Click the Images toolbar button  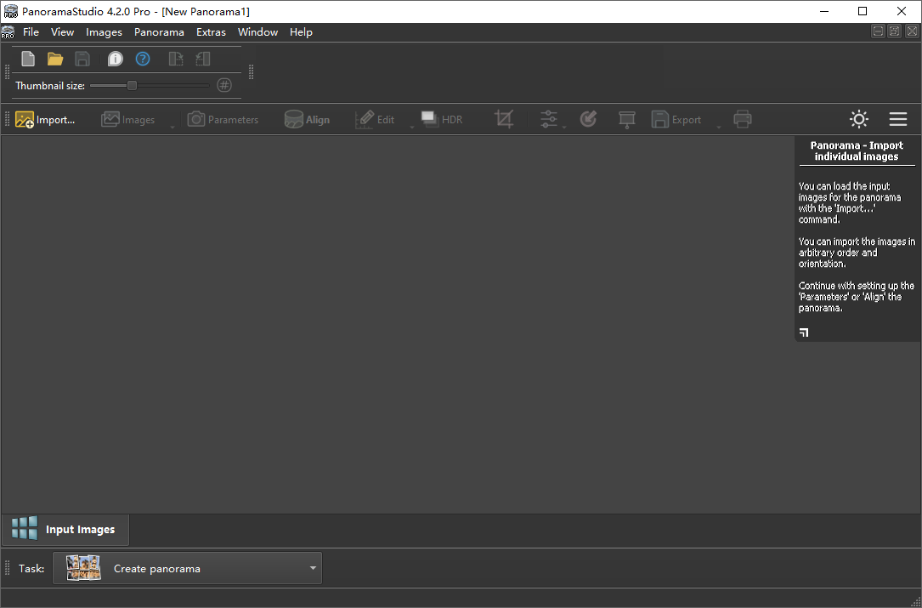point(128,120)
